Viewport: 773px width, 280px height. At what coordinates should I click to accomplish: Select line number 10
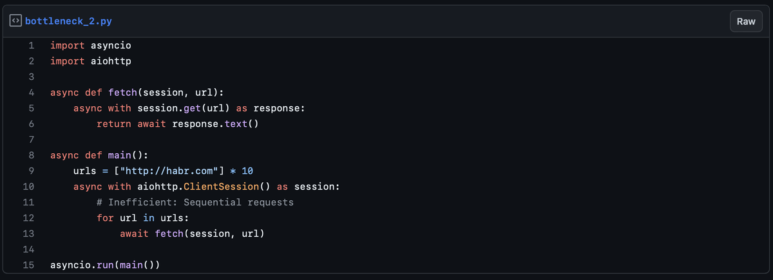(28, 187)
